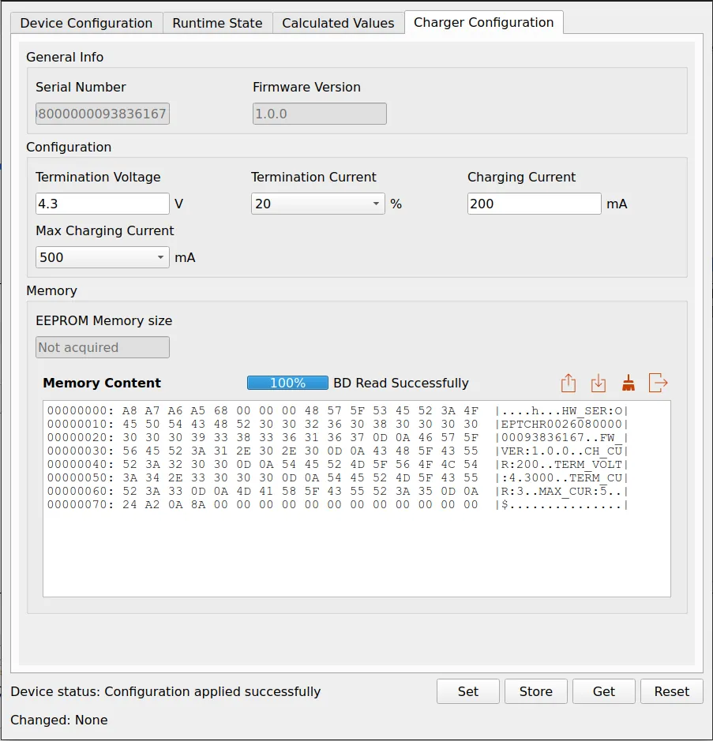
Task: Click the device status message text
Action: click(166, 691)
